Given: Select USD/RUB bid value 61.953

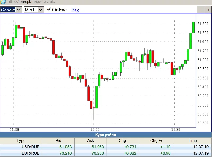Looking at the screenshot, I should (65, 147).
